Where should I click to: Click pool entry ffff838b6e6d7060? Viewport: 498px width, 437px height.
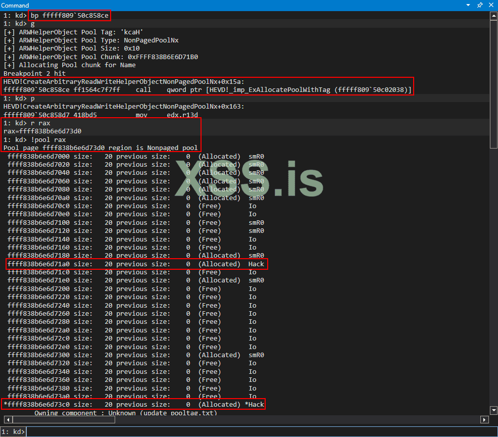136,181
